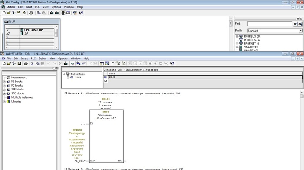Click scroll up arrow of HW Config station pane
Viewport: 304px width, 170px height.
[231, 19]
